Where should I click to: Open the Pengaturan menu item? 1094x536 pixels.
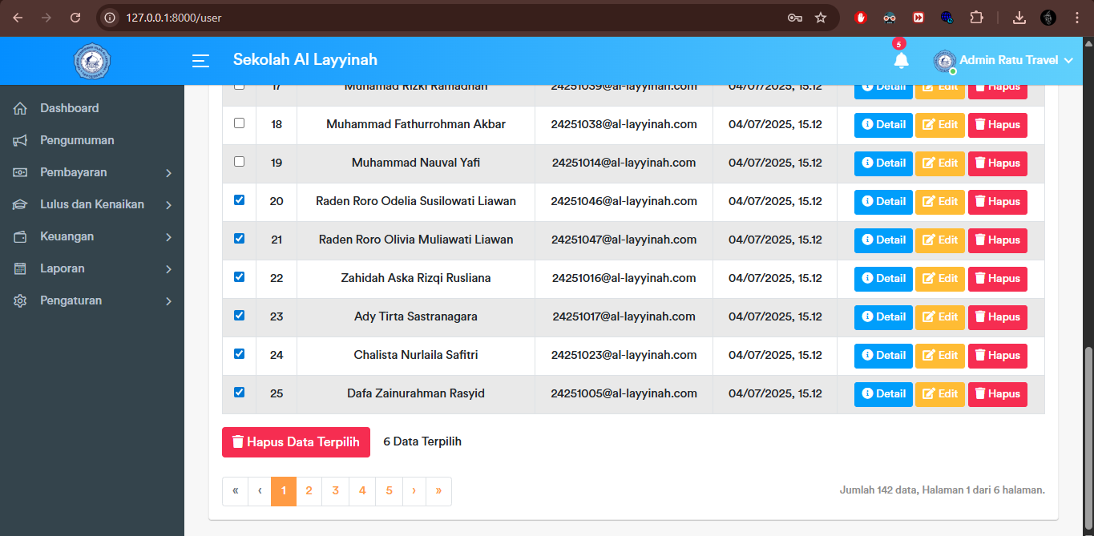71,300
